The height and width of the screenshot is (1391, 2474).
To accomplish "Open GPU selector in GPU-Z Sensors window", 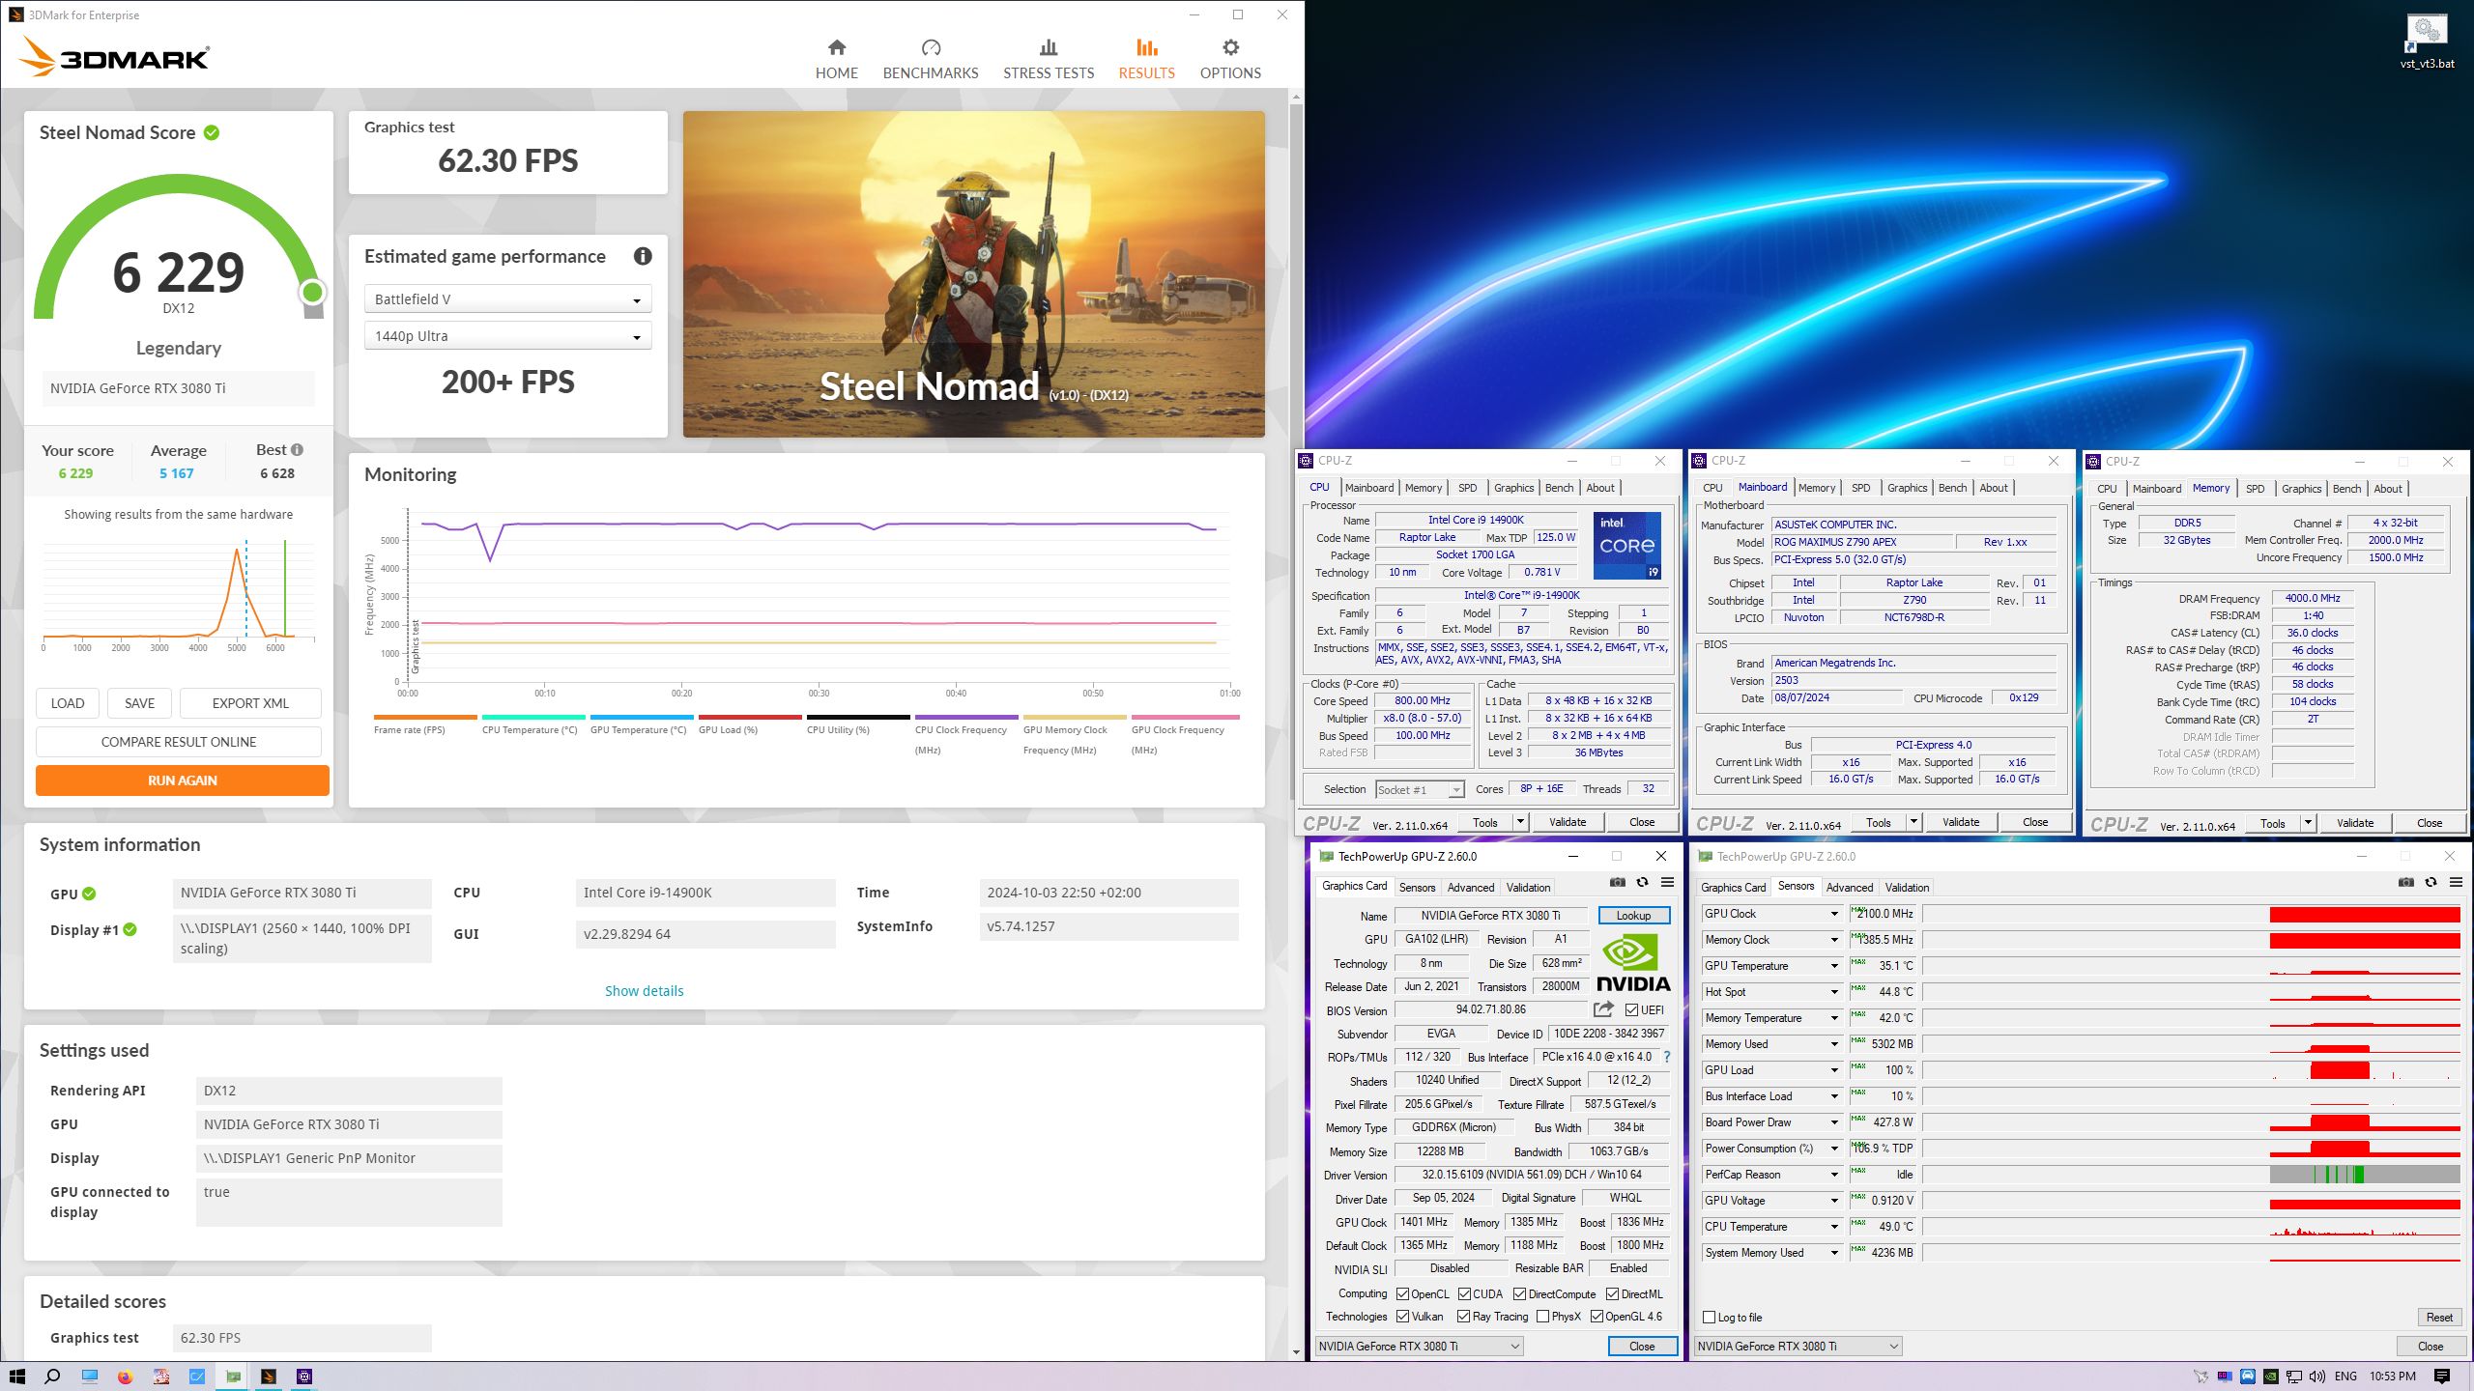I will tap(1798, 1347).
